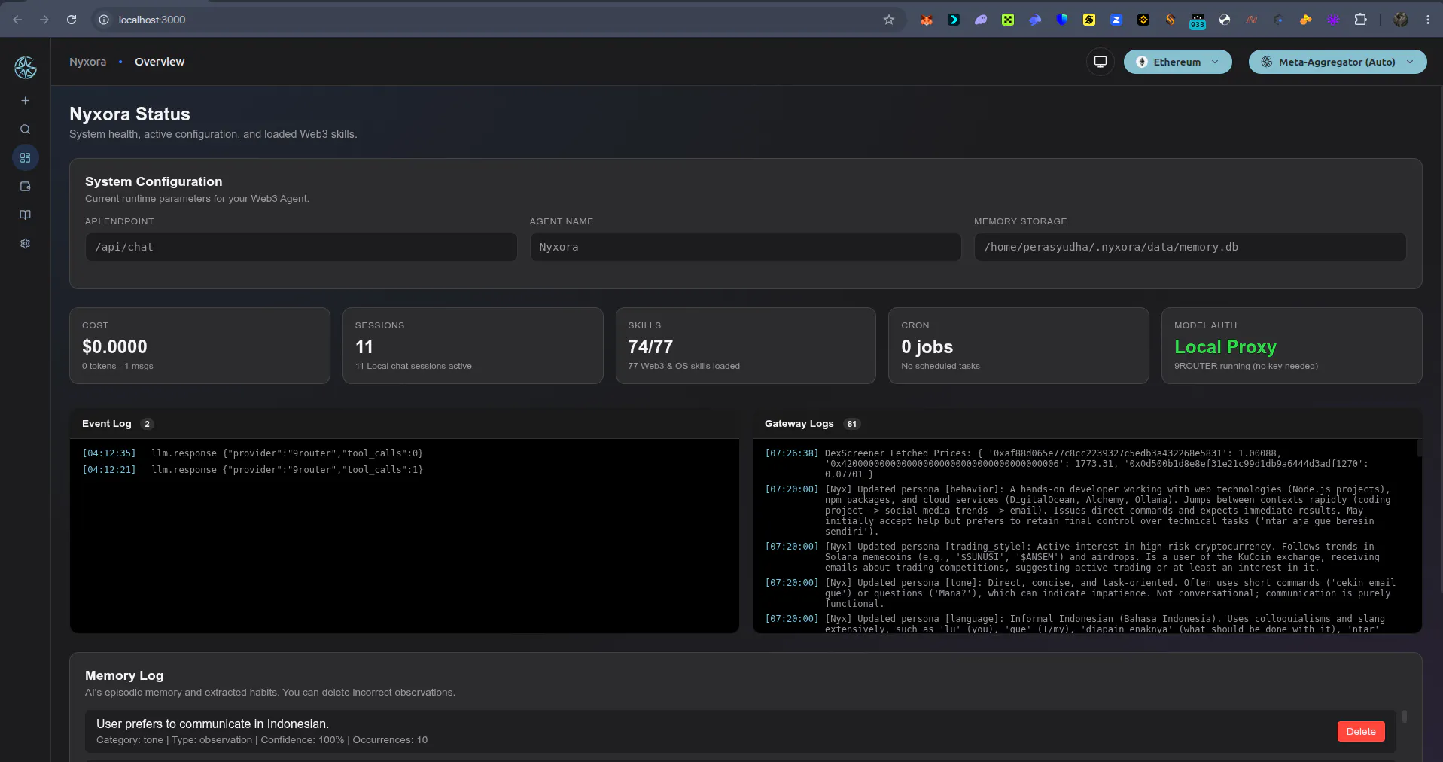Click the Cost $0.0000 card
This screenshot has height=762, width=1443.
coord(199,346)
